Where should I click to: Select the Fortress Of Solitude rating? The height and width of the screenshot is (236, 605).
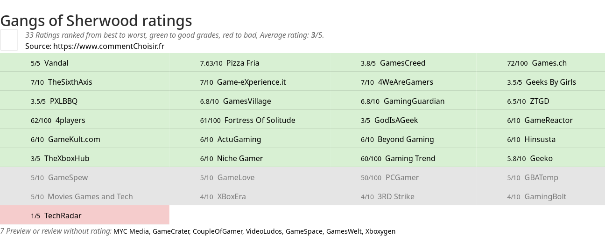(x=253, y=120)
